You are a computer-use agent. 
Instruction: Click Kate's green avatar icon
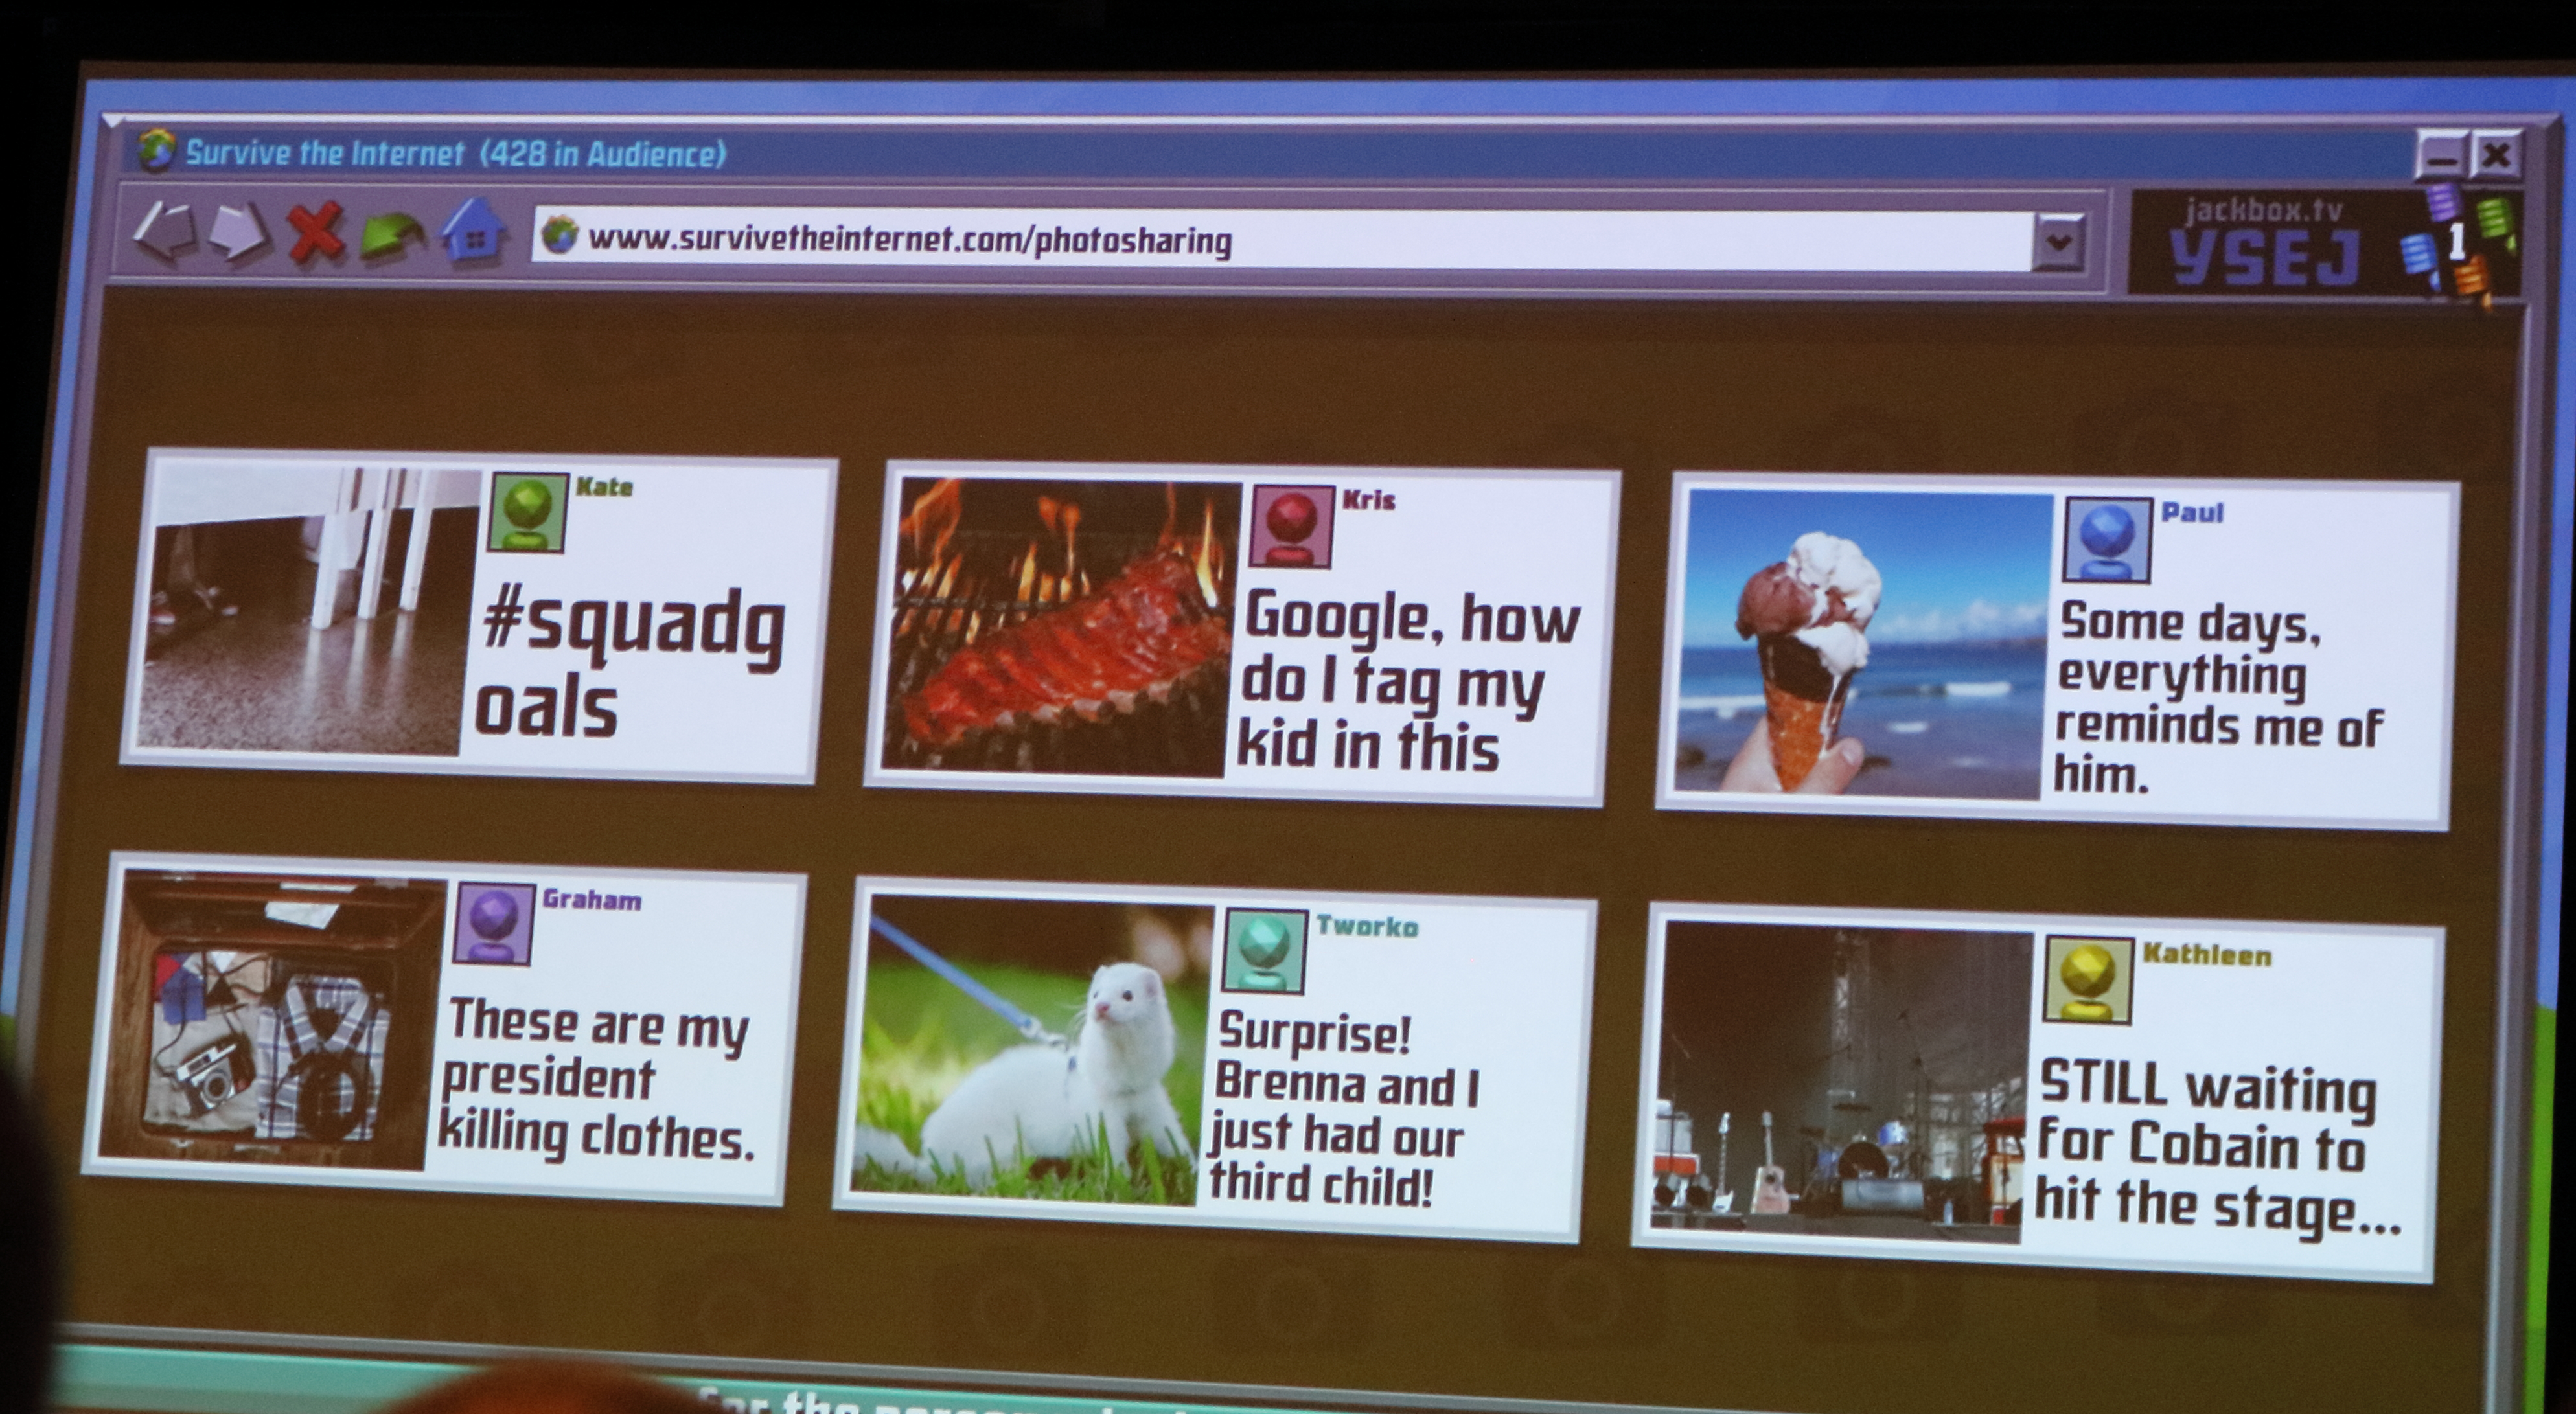click(527, 512)
